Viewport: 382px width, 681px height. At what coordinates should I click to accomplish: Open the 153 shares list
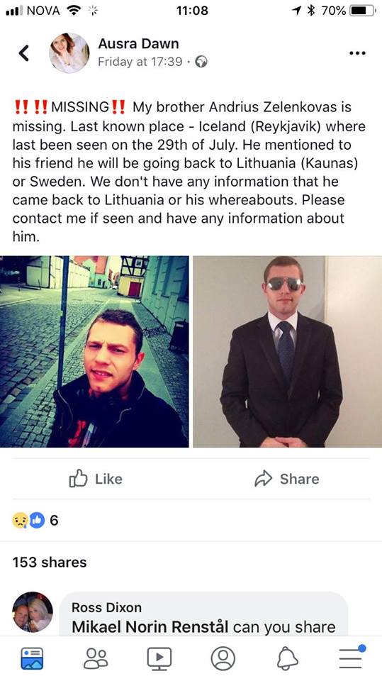pos(50,562)
